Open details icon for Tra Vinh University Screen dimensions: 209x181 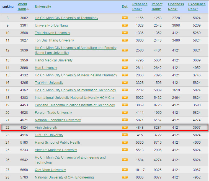pos(125,82)
